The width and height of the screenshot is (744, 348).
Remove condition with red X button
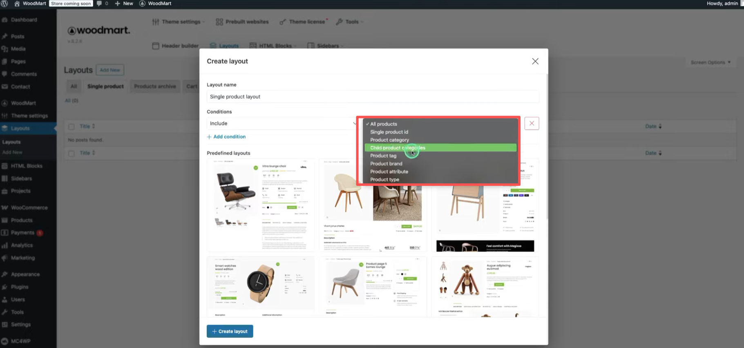tap(532, 123)
